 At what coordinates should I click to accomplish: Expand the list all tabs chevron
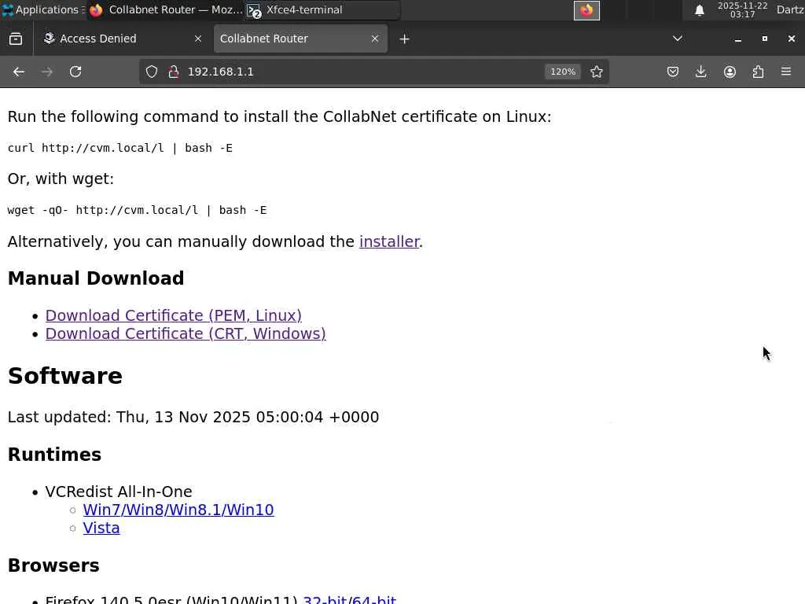(x=677, y=39)
